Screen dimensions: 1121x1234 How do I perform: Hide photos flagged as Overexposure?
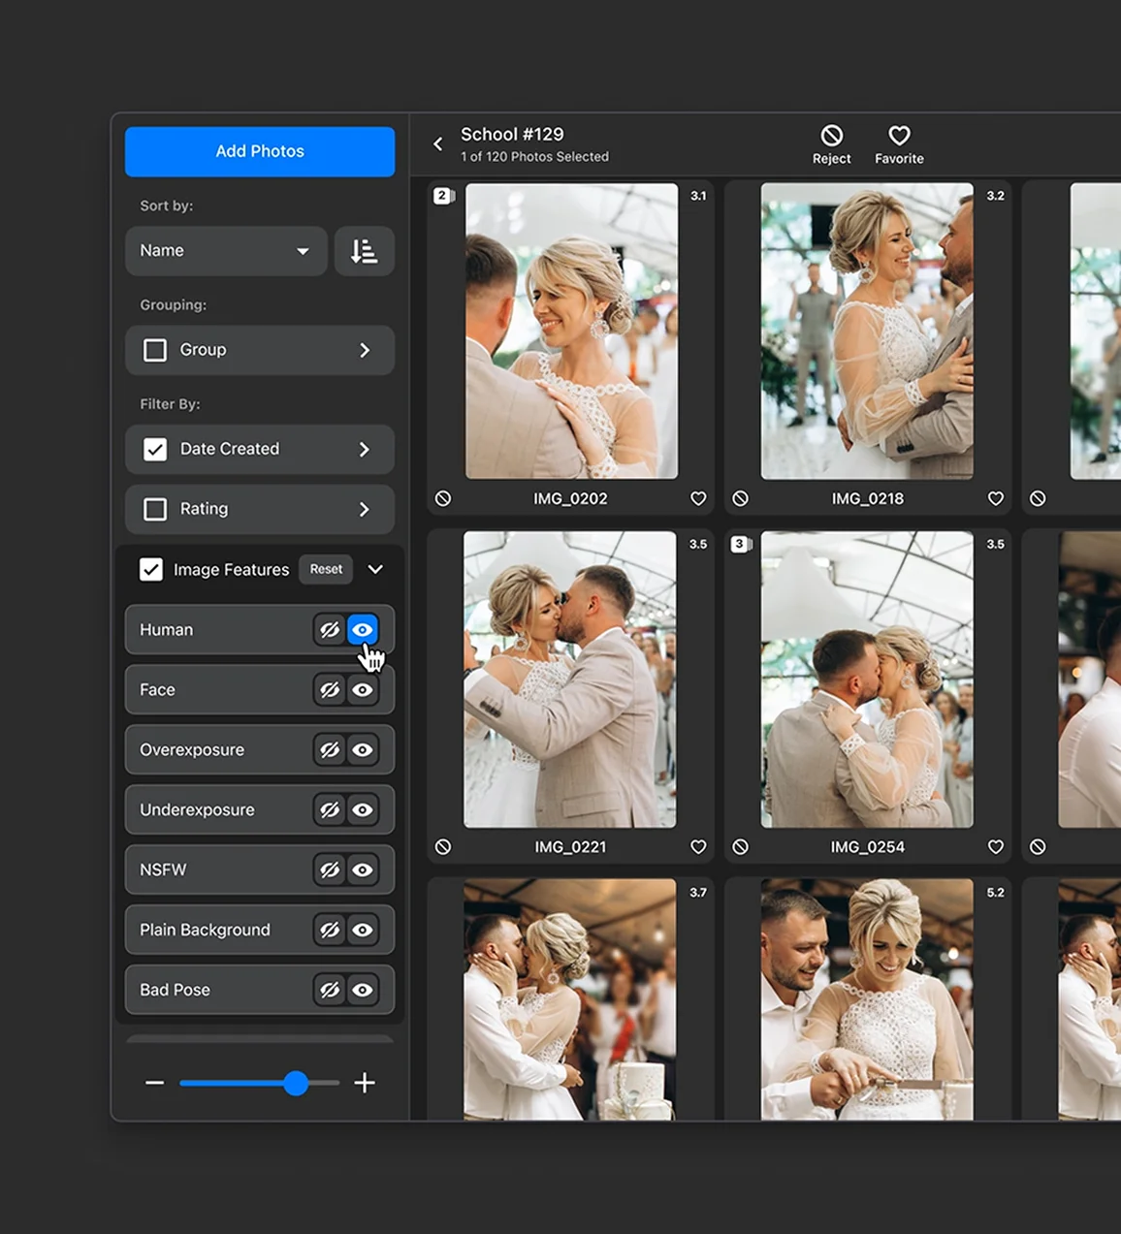coord(330,750)
